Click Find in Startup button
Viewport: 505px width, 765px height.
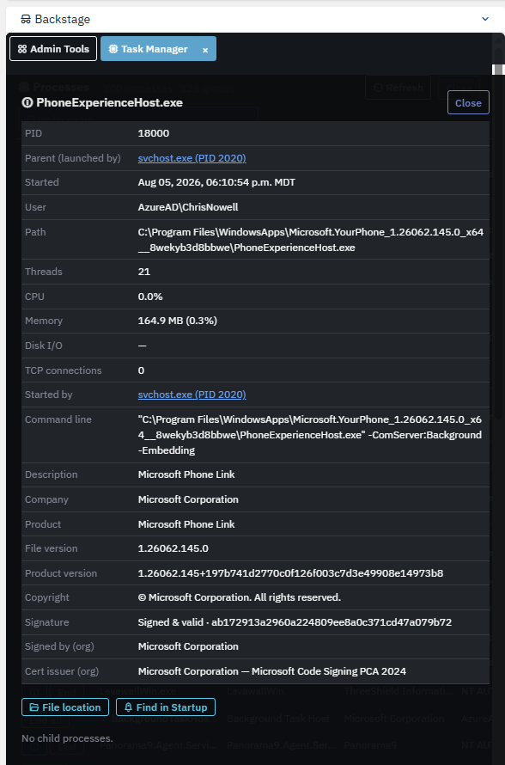165,707
